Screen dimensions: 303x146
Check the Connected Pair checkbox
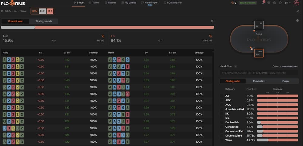click(221, 131)
